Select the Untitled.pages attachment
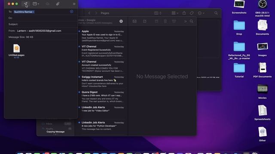 pyautogui.click(x=16, y=51)
